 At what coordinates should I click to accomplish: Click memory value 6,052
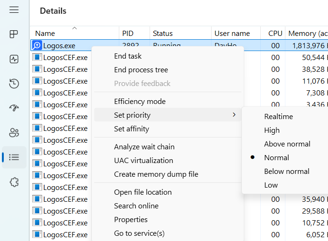coord(315,235)
